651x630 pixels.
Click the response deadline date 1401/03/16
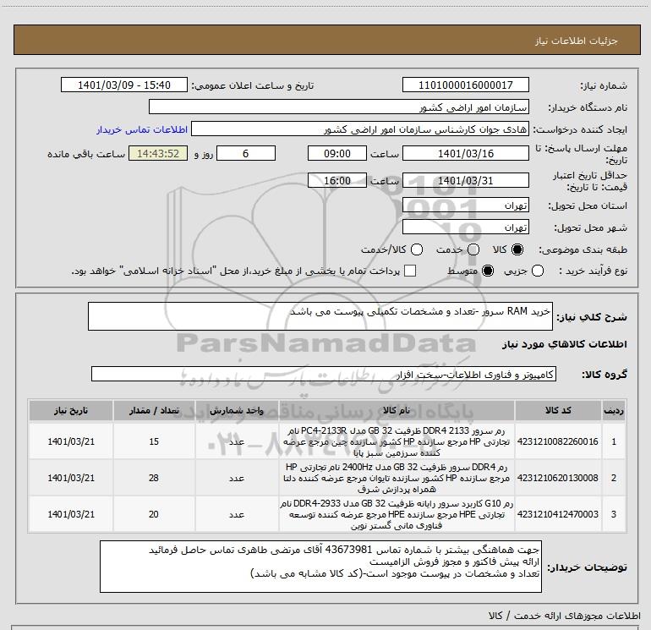click(465, 153)
